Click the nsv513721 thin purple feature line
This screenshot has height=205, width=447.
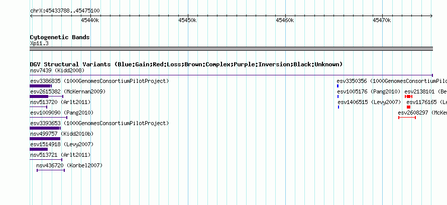(46, 160)
